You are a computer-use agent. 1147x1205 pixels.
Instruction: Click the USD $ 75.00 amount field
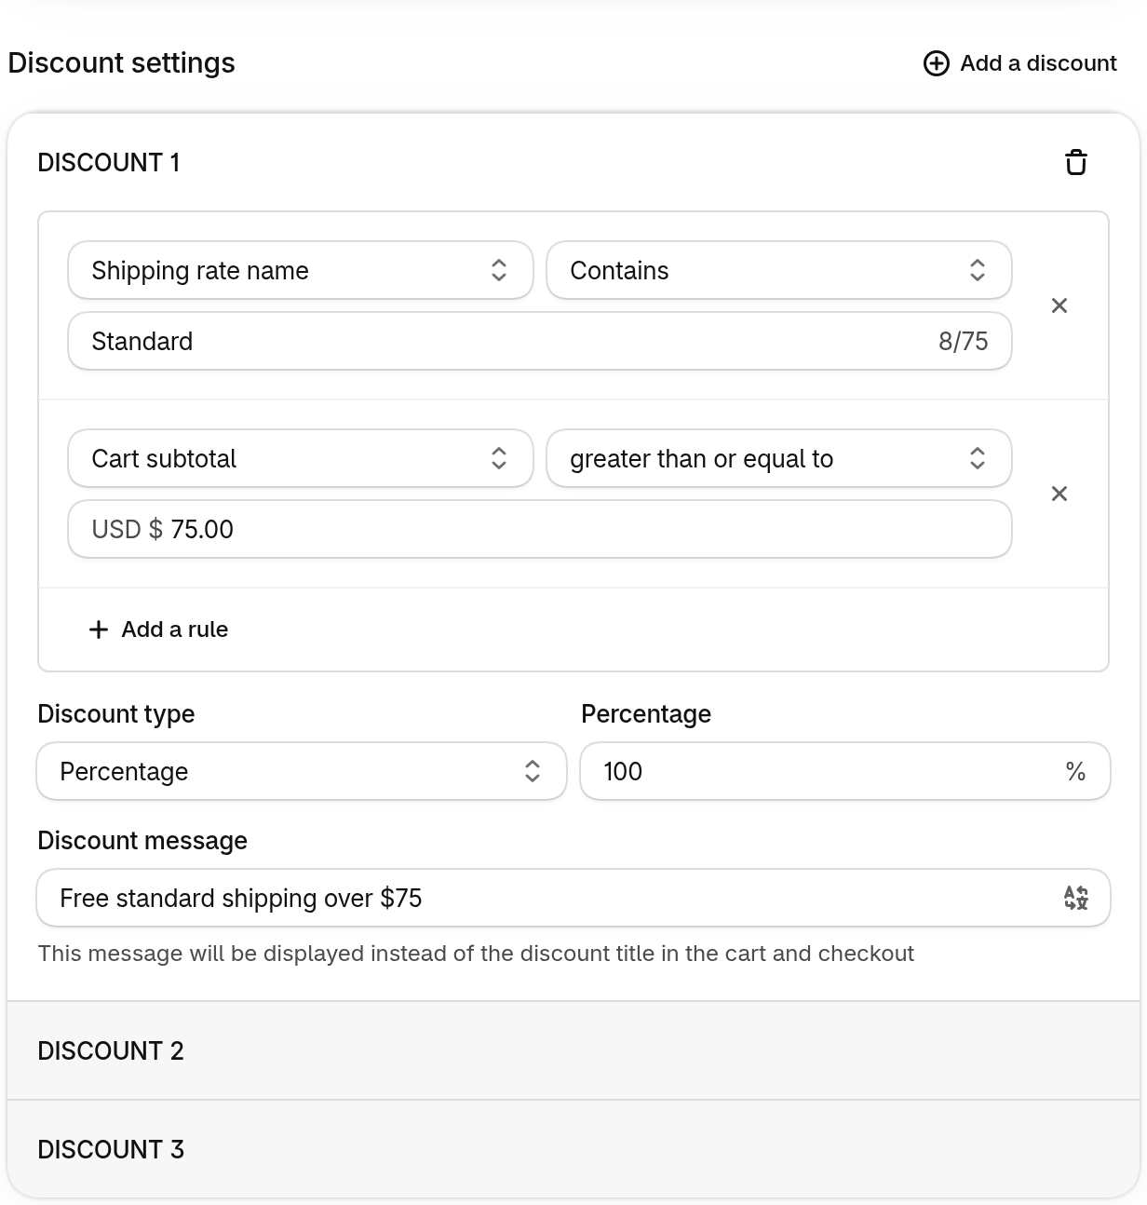[540, 529]
